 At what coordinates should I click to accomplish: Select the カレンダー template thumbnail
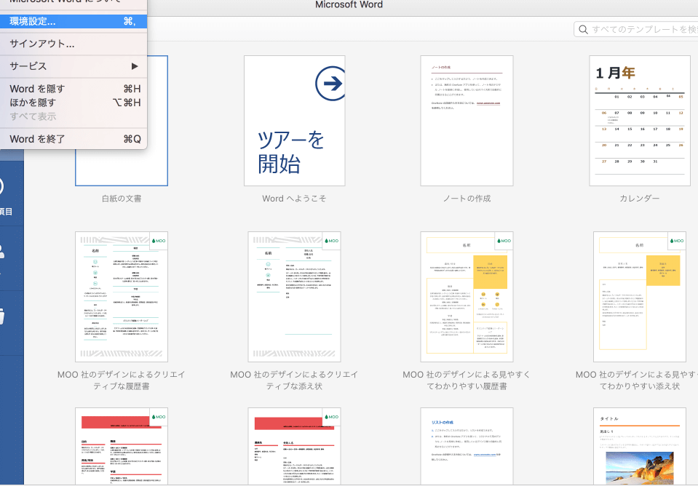click(640, 121)
